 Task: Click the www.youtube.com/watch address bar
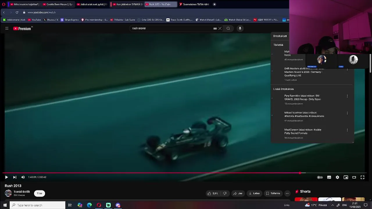pyautogui.click(x=42, y=12)
